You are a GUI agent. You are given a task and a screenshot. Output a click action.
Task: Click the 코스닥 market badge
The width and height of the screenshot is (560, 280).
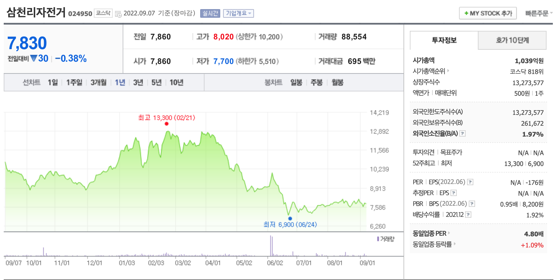point(103,13)
